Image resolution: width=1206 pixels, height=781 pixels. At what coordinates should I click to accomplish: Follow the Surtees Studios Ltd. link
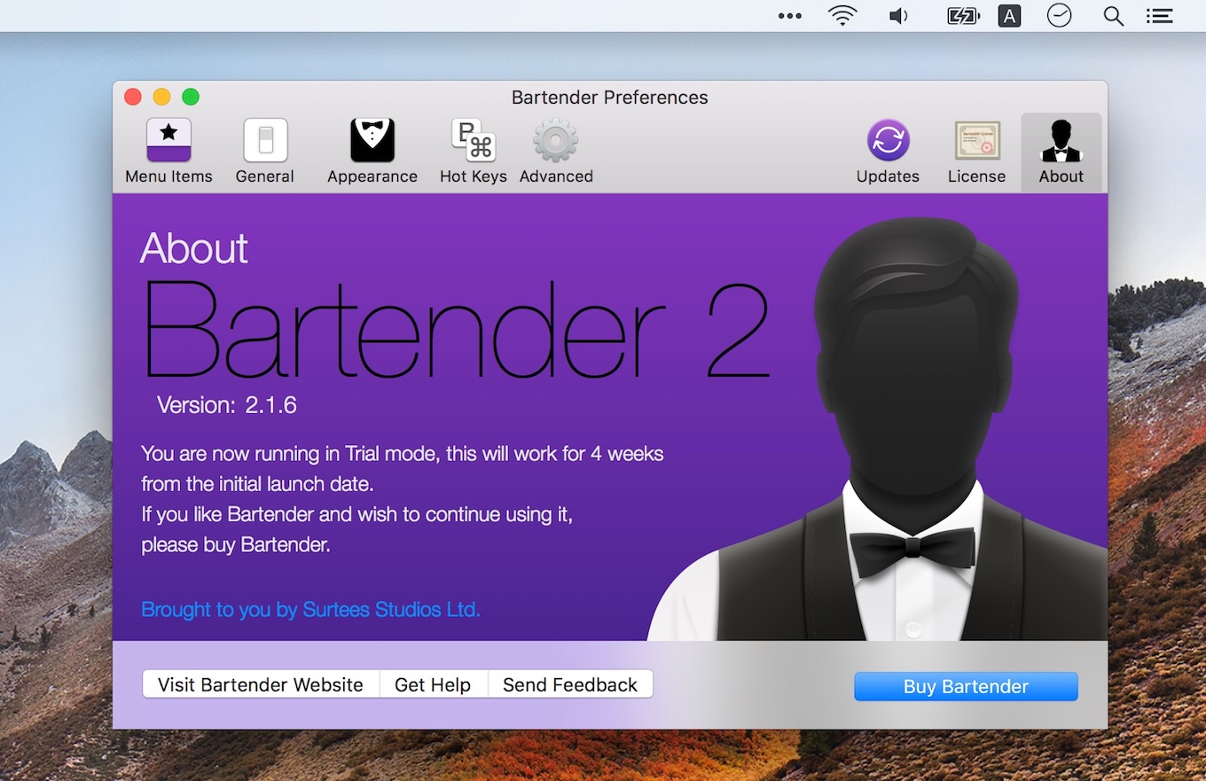pyautogui.click(x=310, y=610)
